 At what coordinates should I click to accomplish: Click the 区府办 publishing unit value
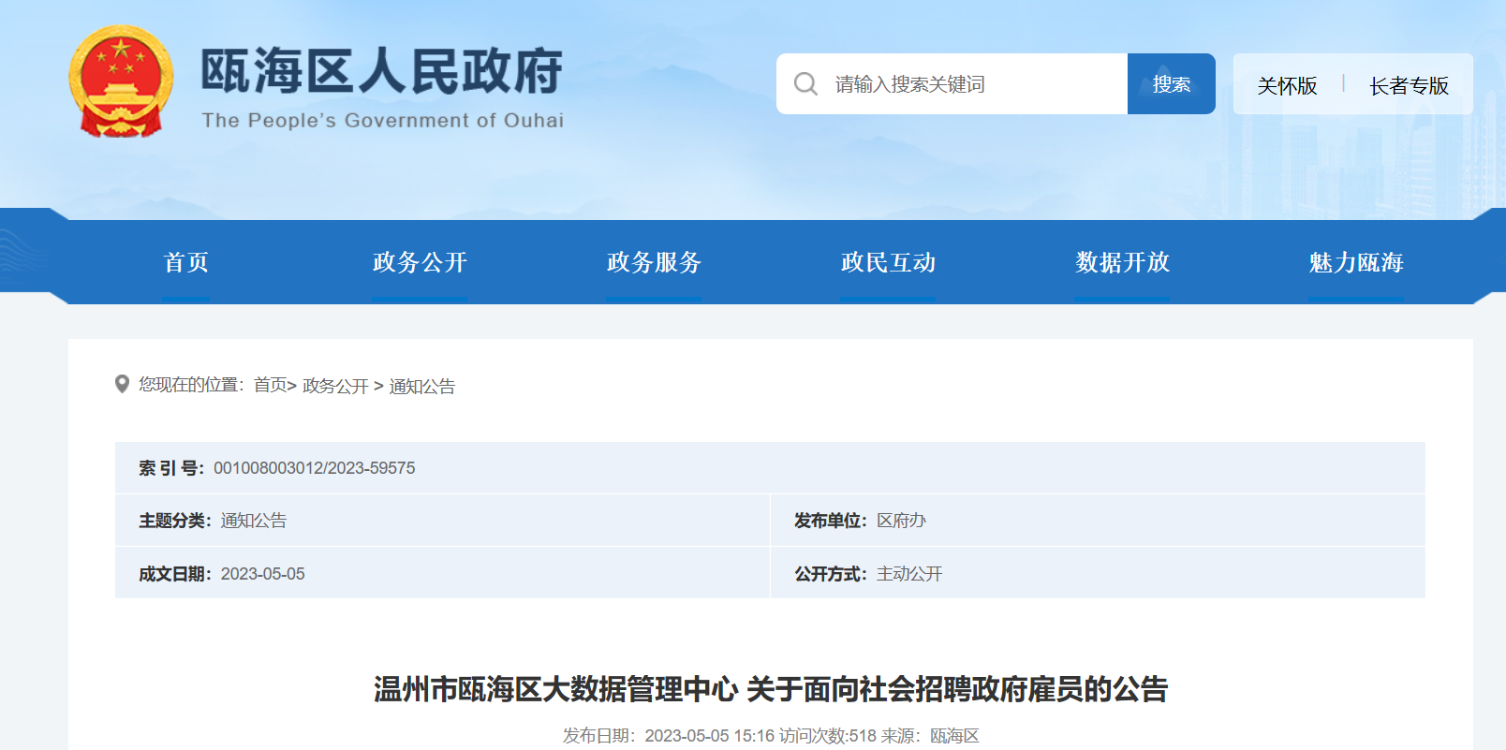click(901, 521)
